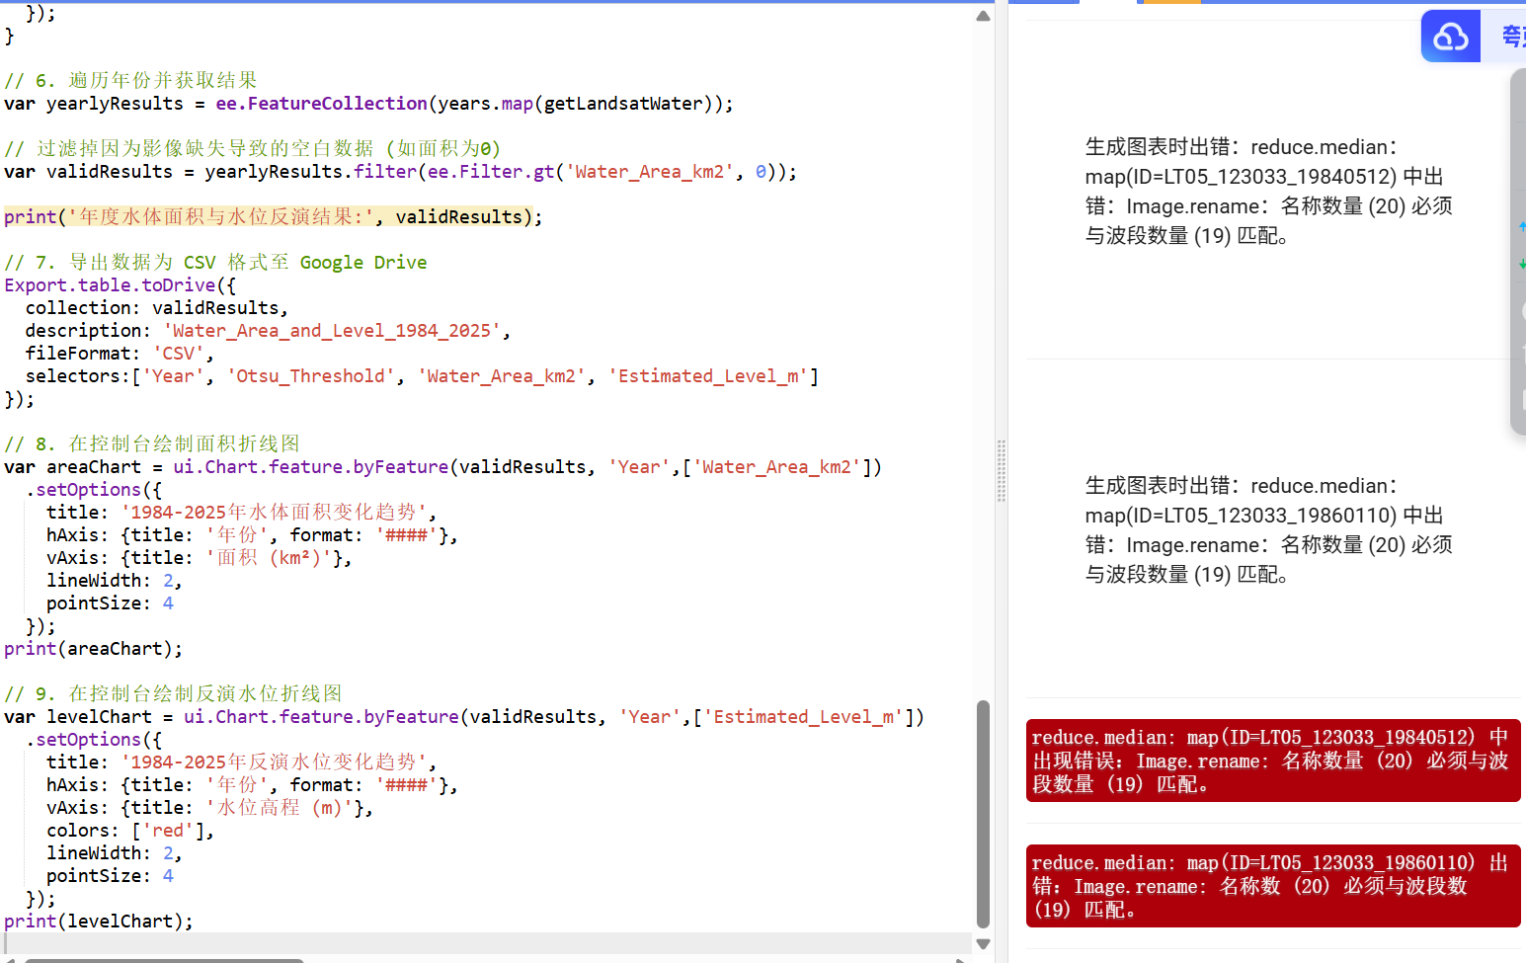Click the var areaChart declaration line
The height and width of the screenshot is (963, 1526).
442,467
